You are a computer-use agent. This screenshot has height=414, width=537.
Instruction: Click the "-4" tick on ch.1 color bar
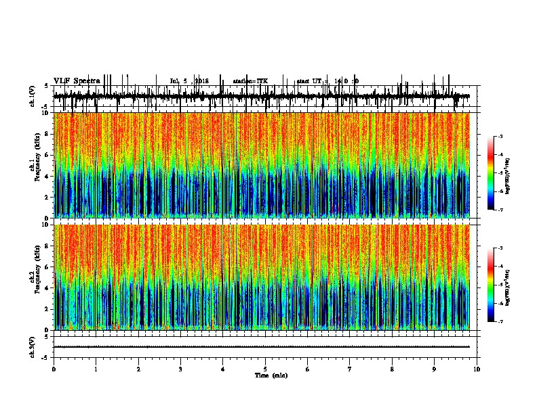(500, 154)
